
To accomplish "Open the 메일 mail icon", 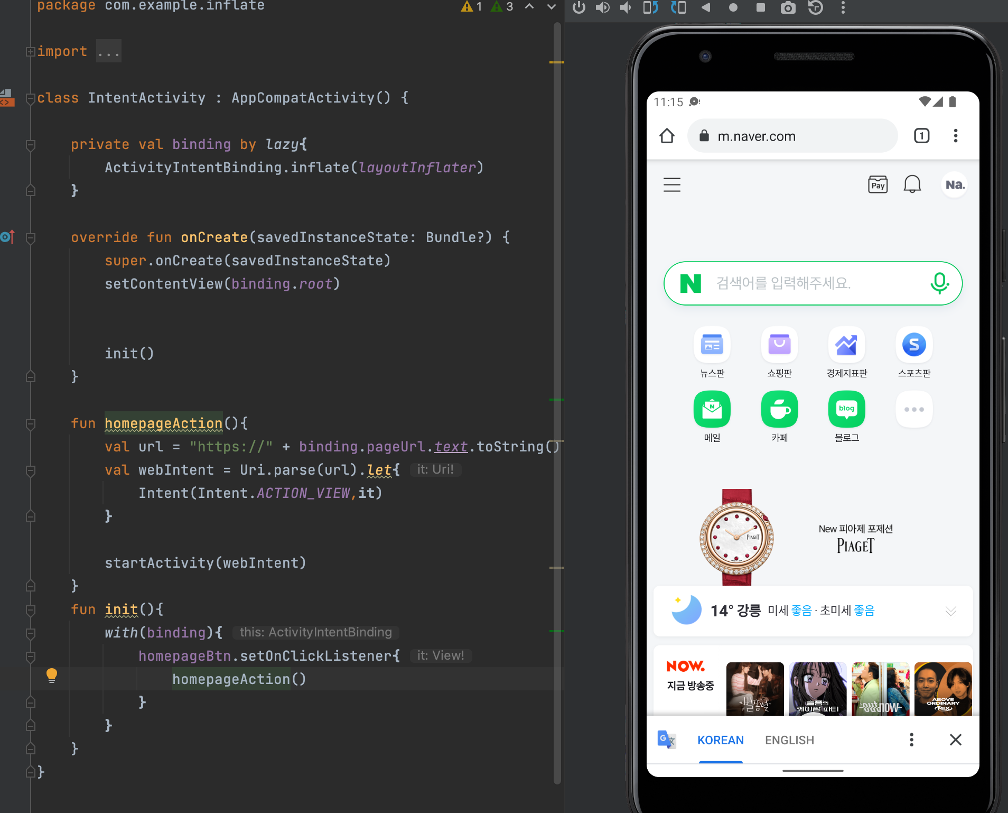I will click(712, 409).
